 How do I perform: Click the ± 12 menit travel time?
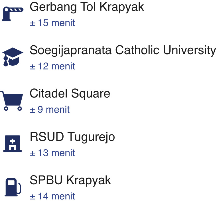coord(52,66)
